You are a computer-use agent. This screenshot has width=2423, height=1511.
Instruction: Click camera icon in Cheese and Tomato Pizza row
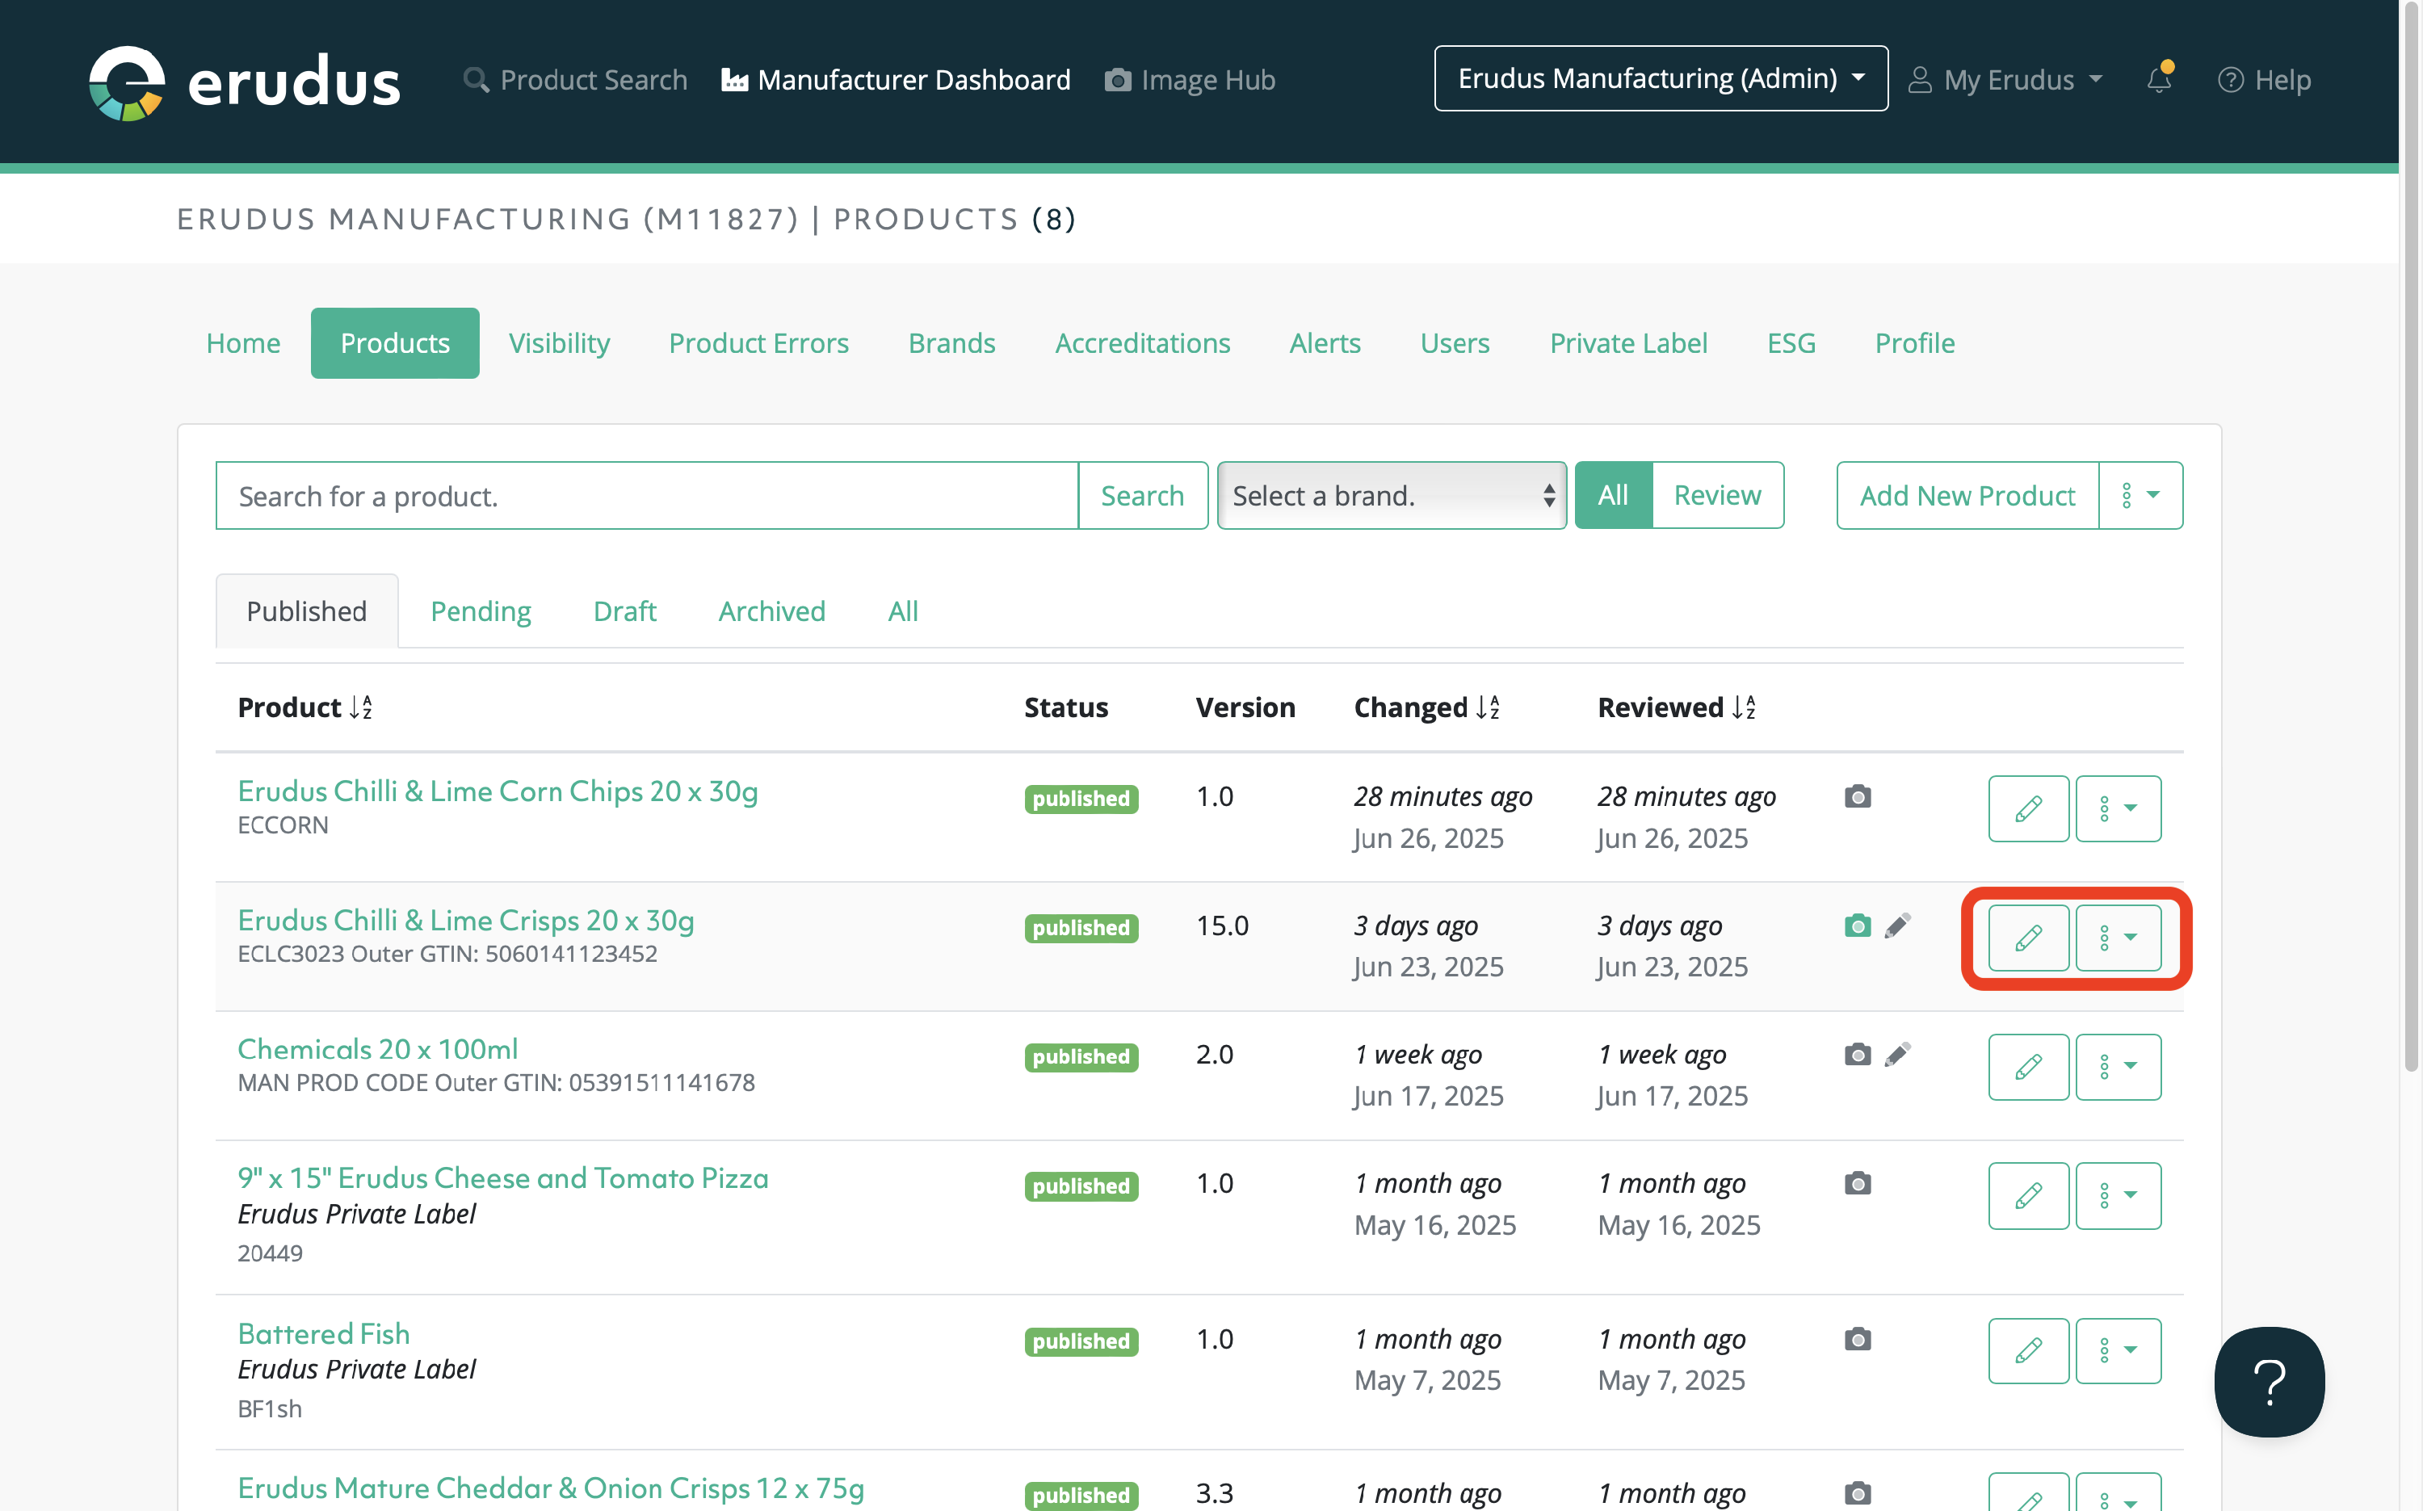(x=1857, y=1183)
